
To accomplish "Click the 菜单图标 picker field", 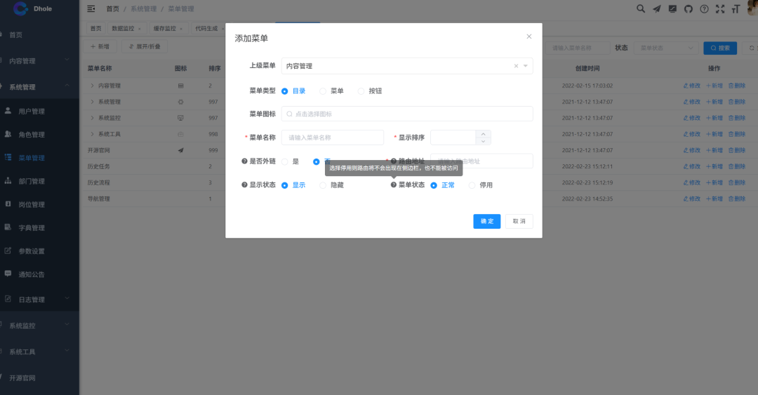I will click(x=407, y=114).
